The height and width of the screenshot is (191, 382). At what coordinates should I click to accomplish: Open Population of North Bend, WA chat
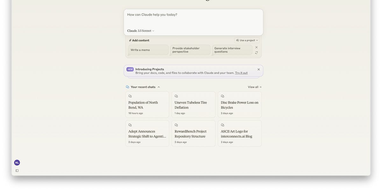tap(147, 105)
